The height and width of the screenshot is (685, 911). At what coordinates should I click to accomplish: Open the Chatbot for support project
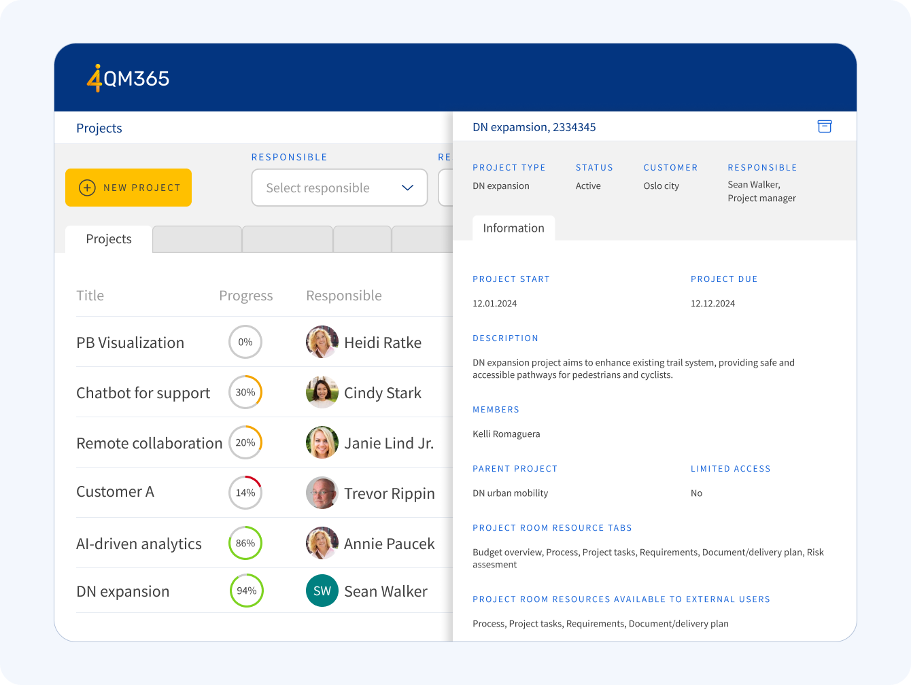click(x=143, y=393)
